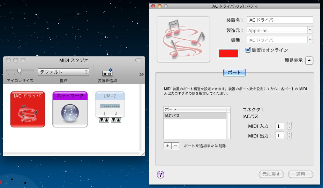Remove a port with the minus button
Screen dimensions: 323x188
coord(175,146)
